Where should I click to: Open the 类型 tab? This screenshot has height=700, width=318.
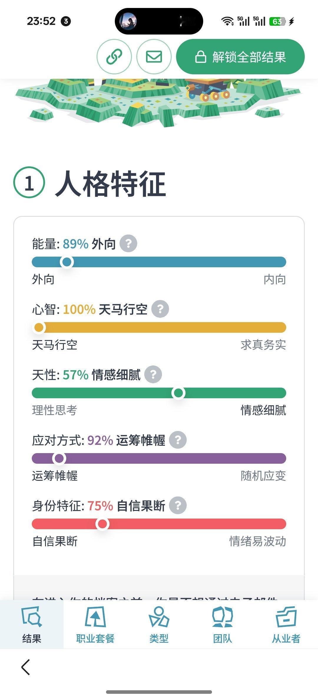(159, 624)
